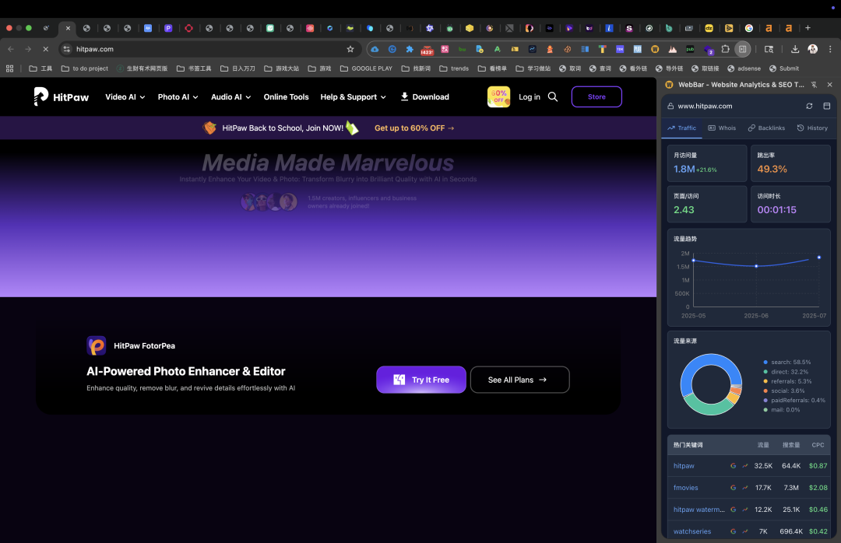The height and width of the screenshot is (543, 841).
Task: Open Google Trends icon for hitpaw keyword
Action: click(x=745, y=466)
